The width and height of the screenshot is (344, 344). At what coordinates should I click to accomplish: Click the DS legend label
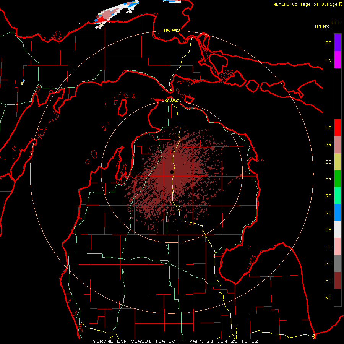(328, 230)
